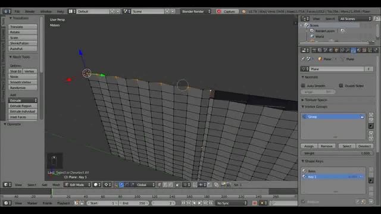Click the Extrude Region button
Image resolution: width=381 pixels, height=214 pixels.
coord(23,106)
